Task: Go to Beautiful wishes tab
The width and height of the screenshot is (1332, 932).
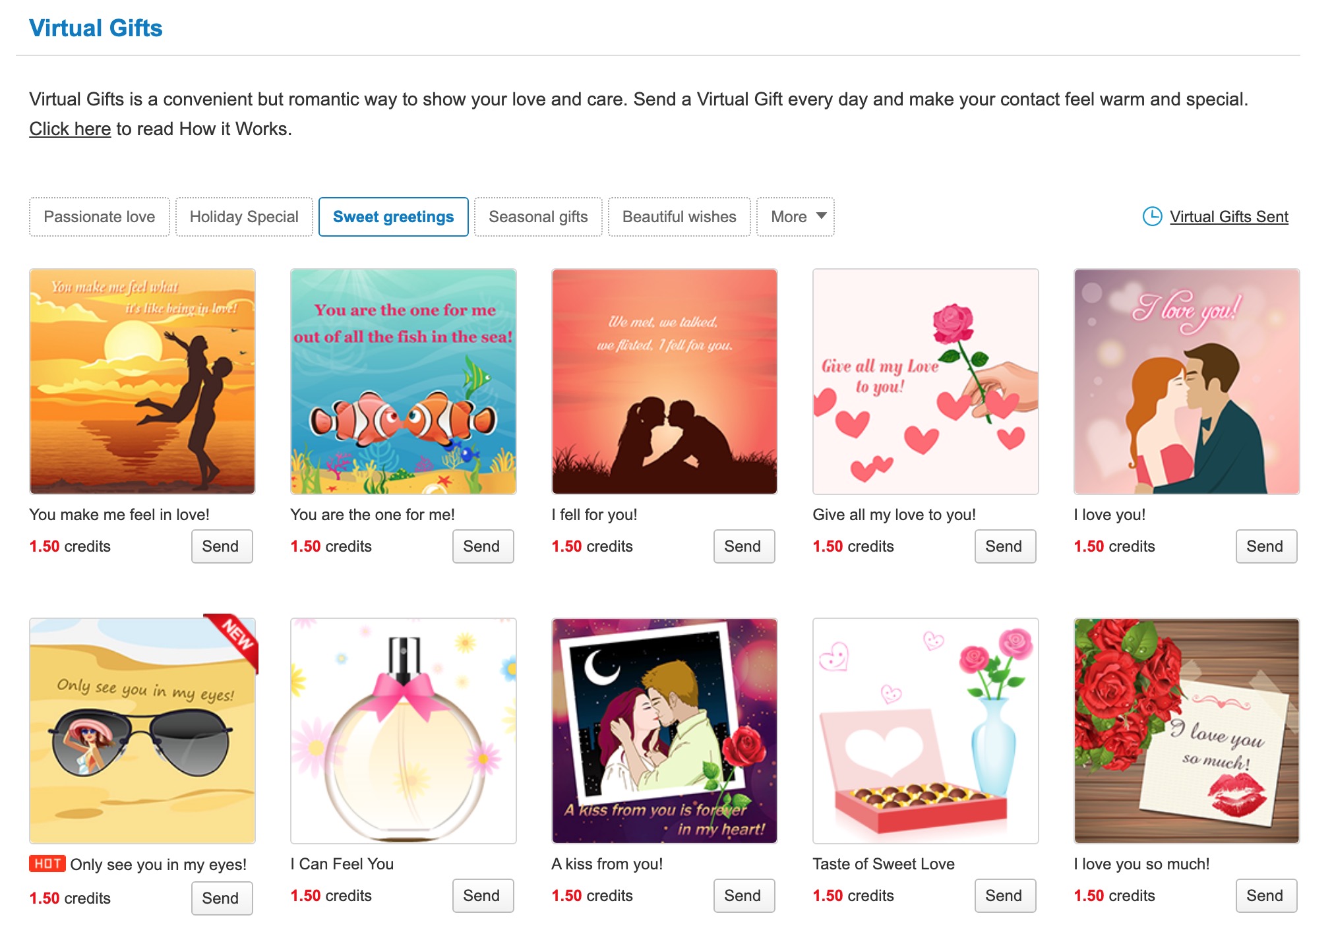Action: [x=679, y=217]
